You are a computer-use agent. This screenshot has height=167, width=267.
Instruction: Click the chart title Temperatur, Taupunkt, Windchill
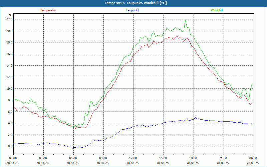pos(136,3)
